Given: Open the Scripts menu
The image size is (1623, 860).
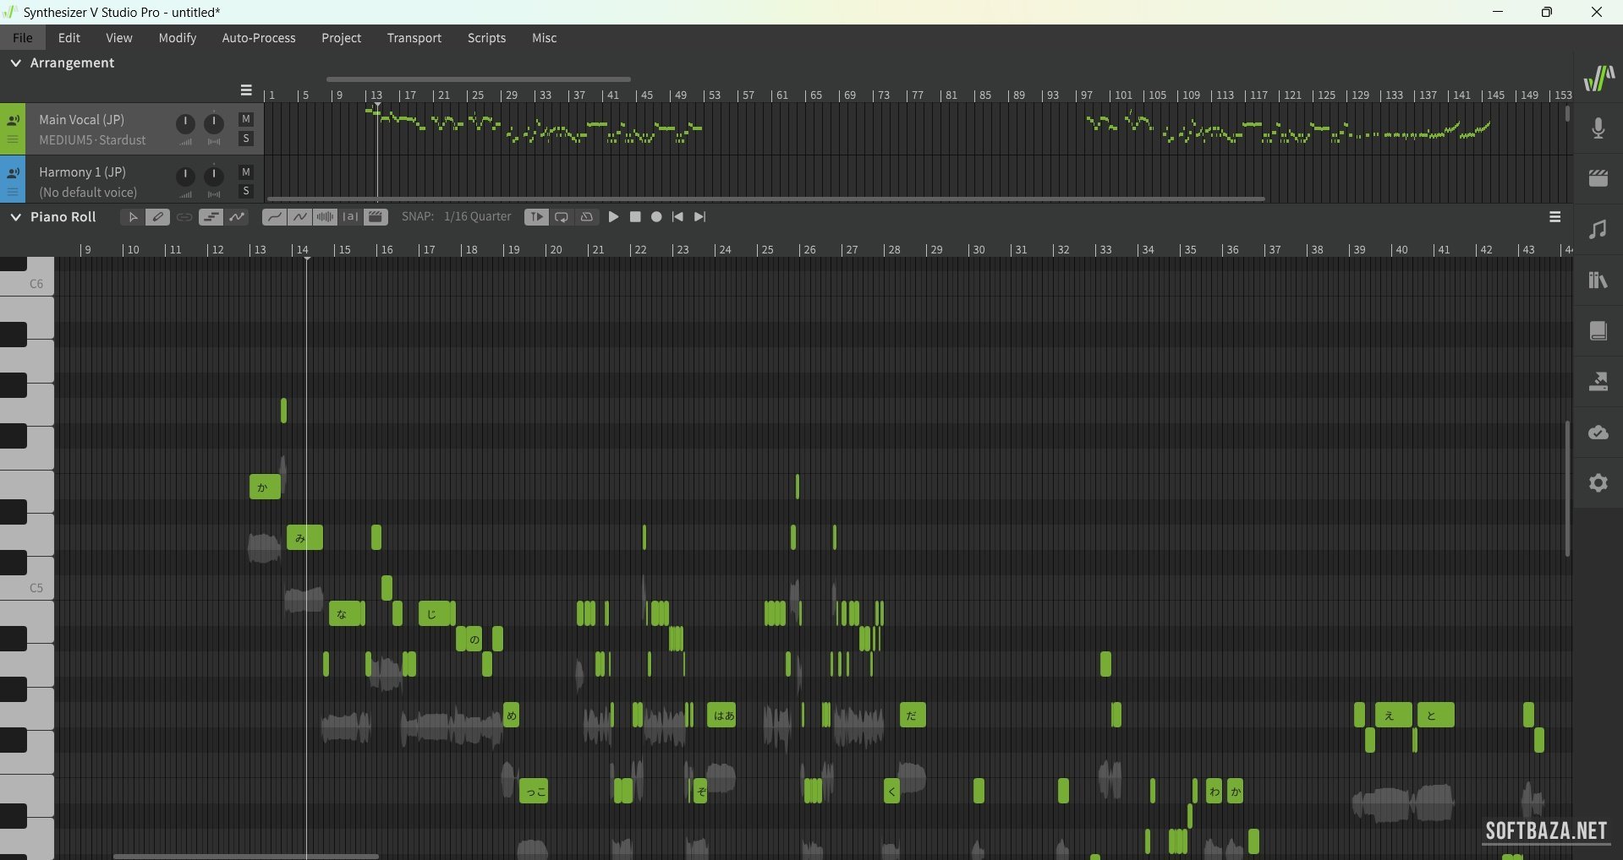Looking at the screenshot, I should (x=486, y=38).
